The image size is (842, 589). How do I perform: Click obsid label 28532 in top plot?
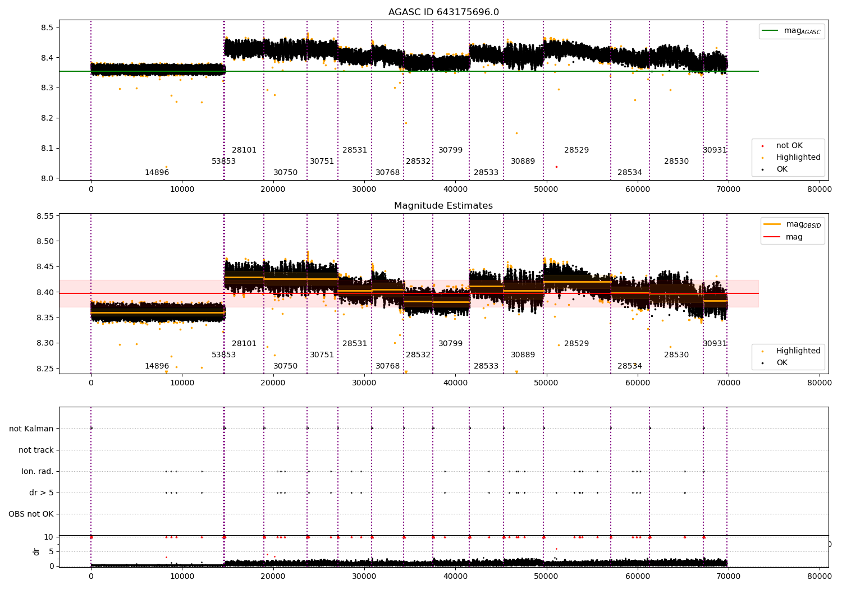pos(418,162)
